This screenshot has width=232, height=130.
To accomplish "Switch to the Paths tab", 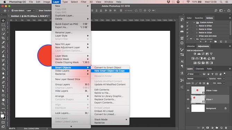I will point(209,69).
